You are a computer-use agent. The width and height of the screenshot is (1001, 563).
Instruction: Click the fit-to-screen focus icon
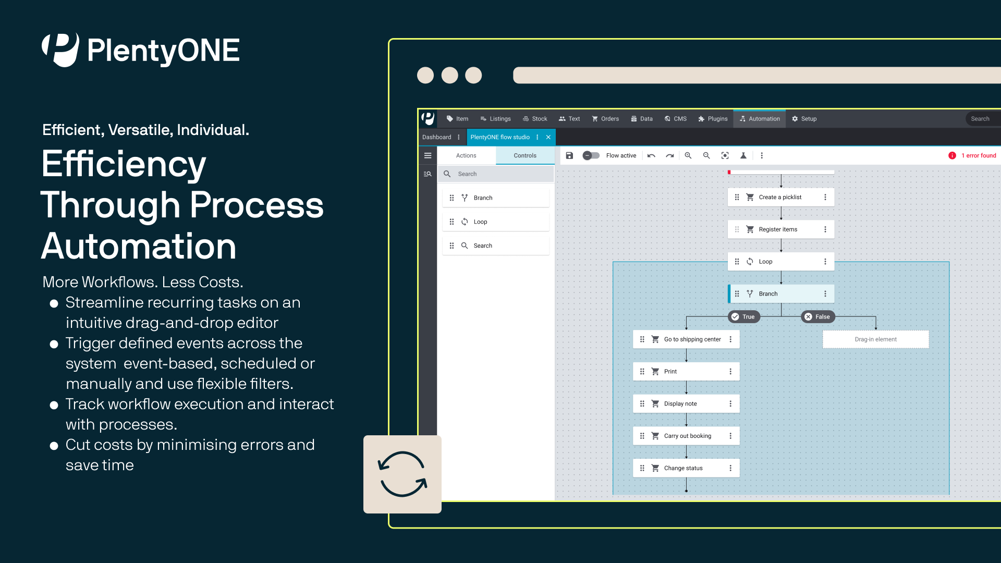(725, 155)
